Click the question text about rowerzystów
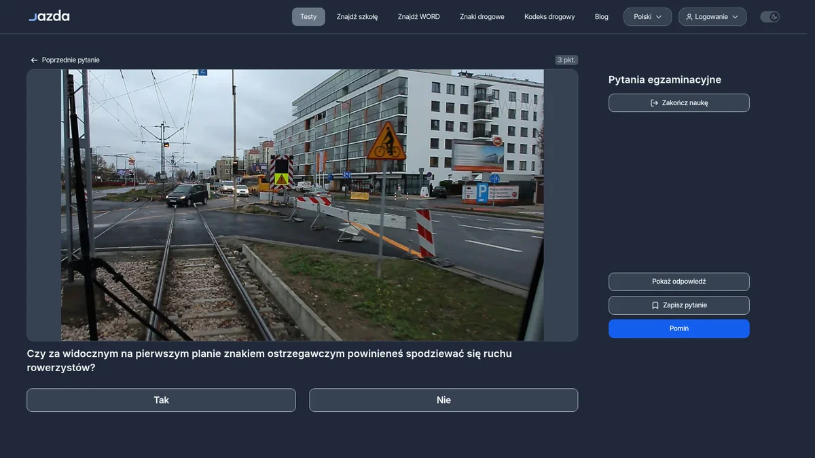The image size is (815, 458). (x=270, y=360)
